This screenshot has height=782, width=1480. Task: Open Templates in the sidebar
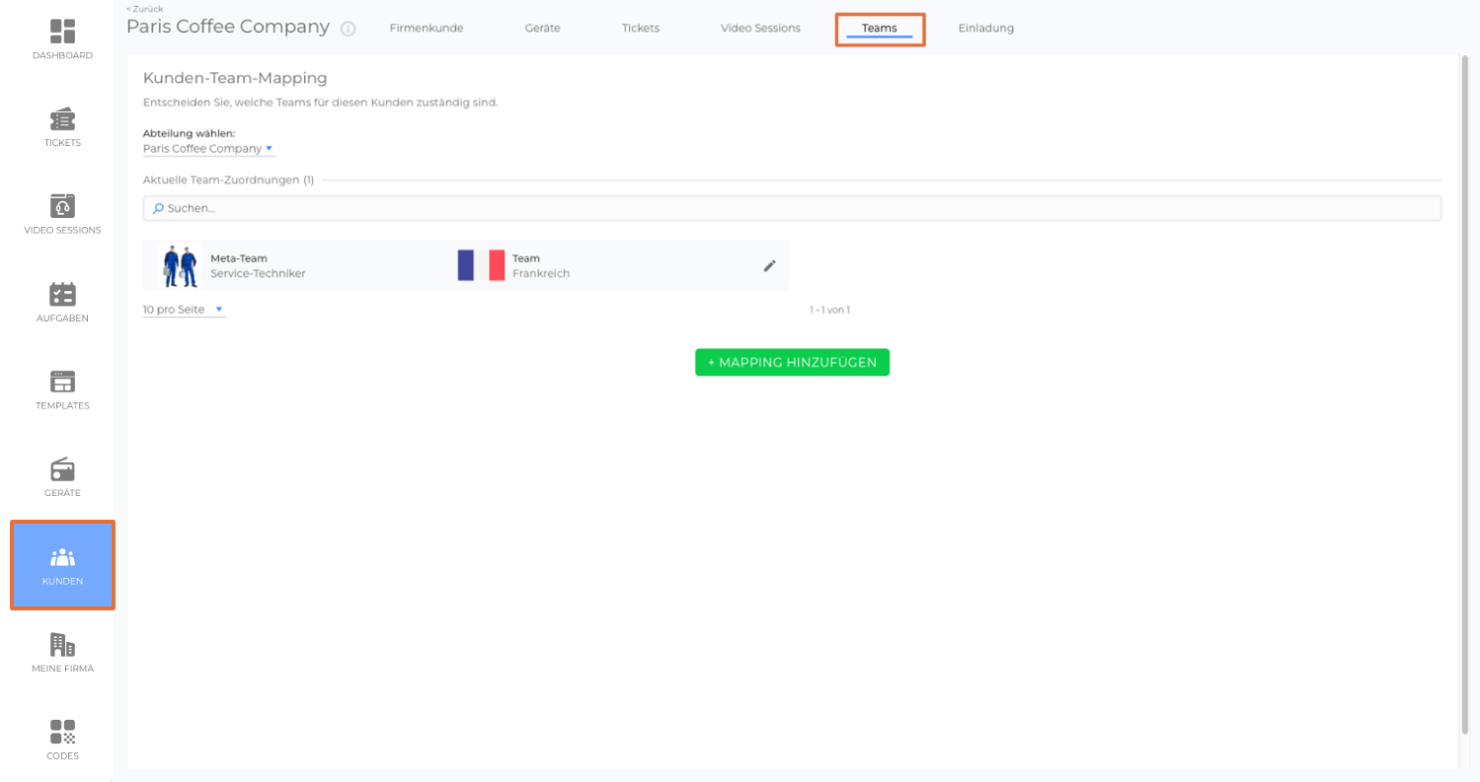62,390
